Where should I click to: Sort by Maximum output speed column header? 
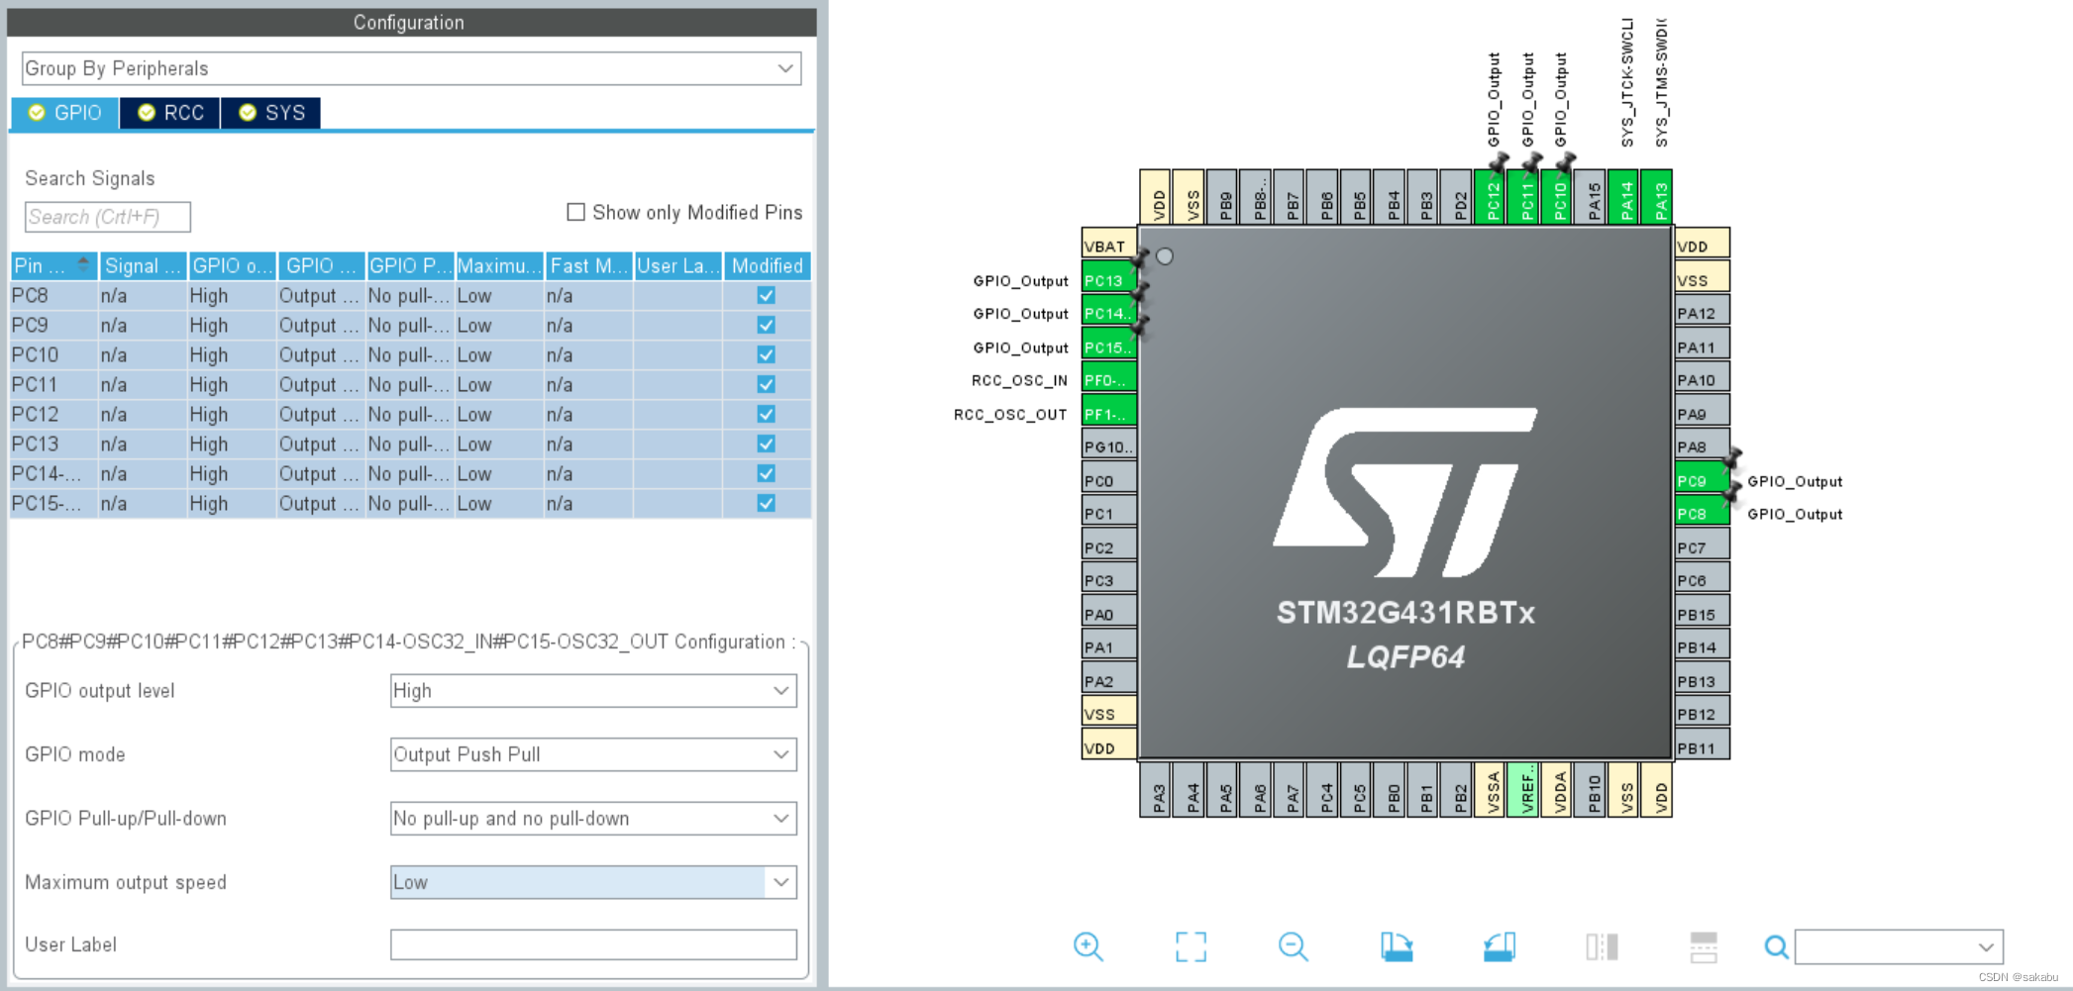(499, 265)
